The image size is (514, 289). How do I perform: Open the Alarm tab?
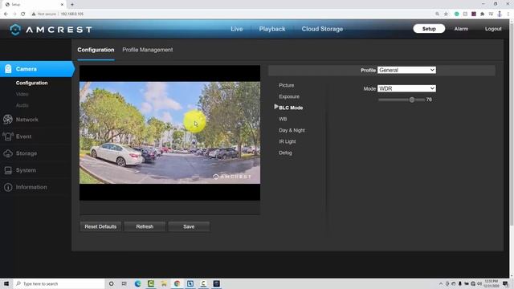click(461, 29)
